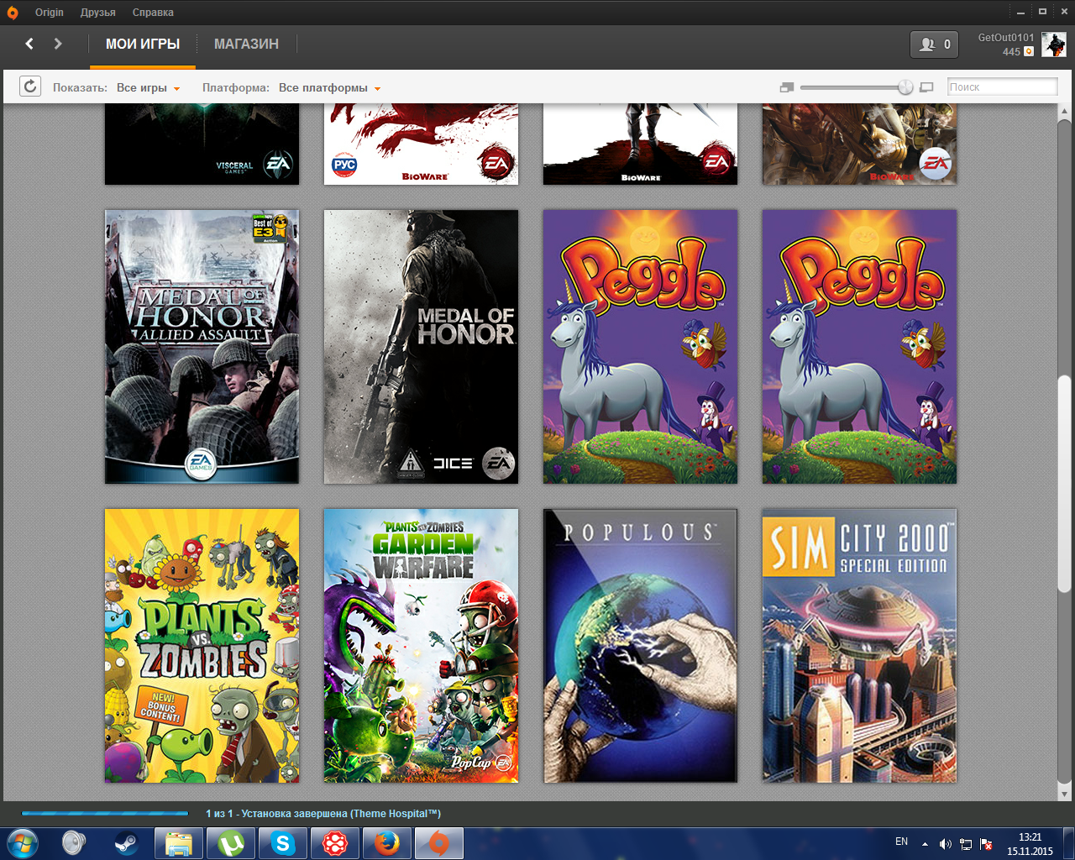Image resolution: width=1075 pixels, height=860 pixels.
Task: Open the 'Друзья' menu
Action: coord(98,13)
